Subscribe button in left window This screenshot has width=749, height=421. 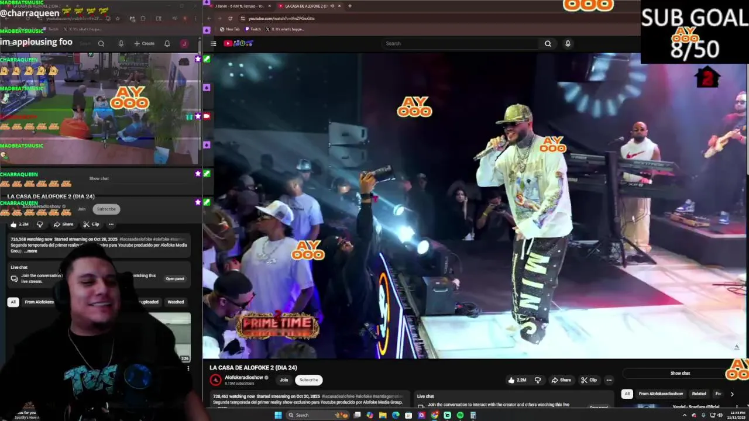pyautogui.click(x=106, y=209)
